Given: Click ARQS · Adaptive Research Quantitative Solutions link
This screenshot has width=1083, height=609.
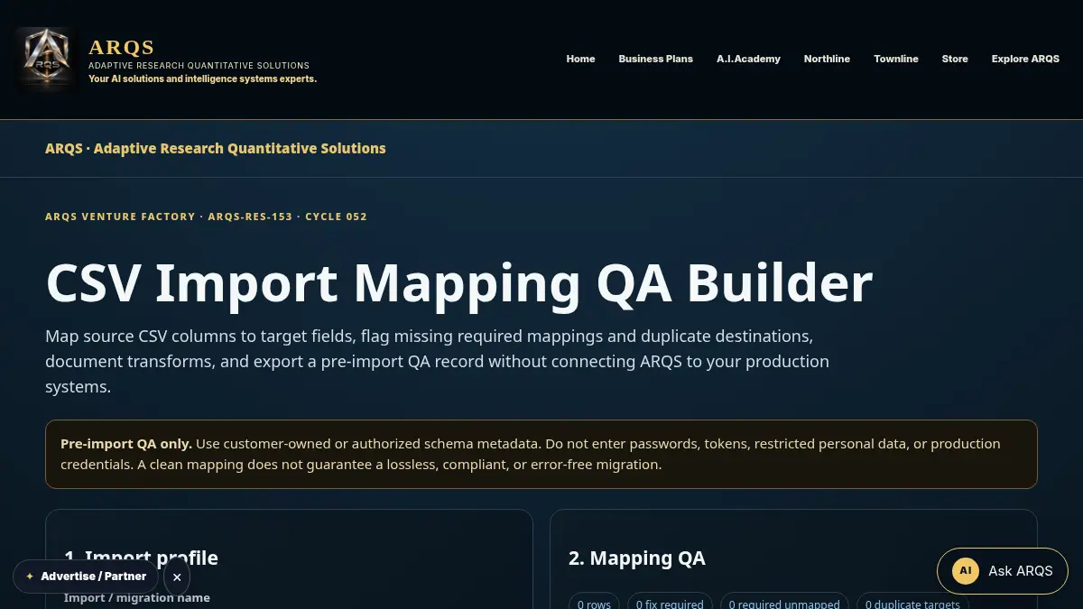Looking at the screenshot, I should coord(216,148).
